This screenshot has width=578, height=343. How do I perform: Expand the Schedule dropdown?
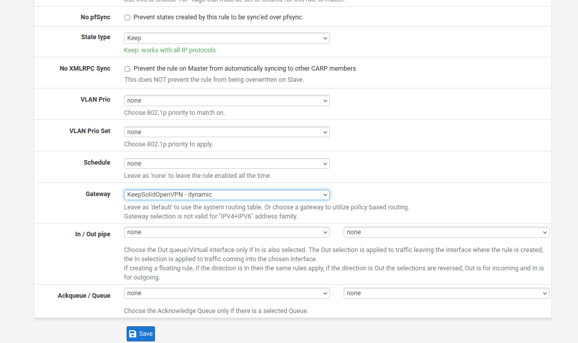coord(227,164)
